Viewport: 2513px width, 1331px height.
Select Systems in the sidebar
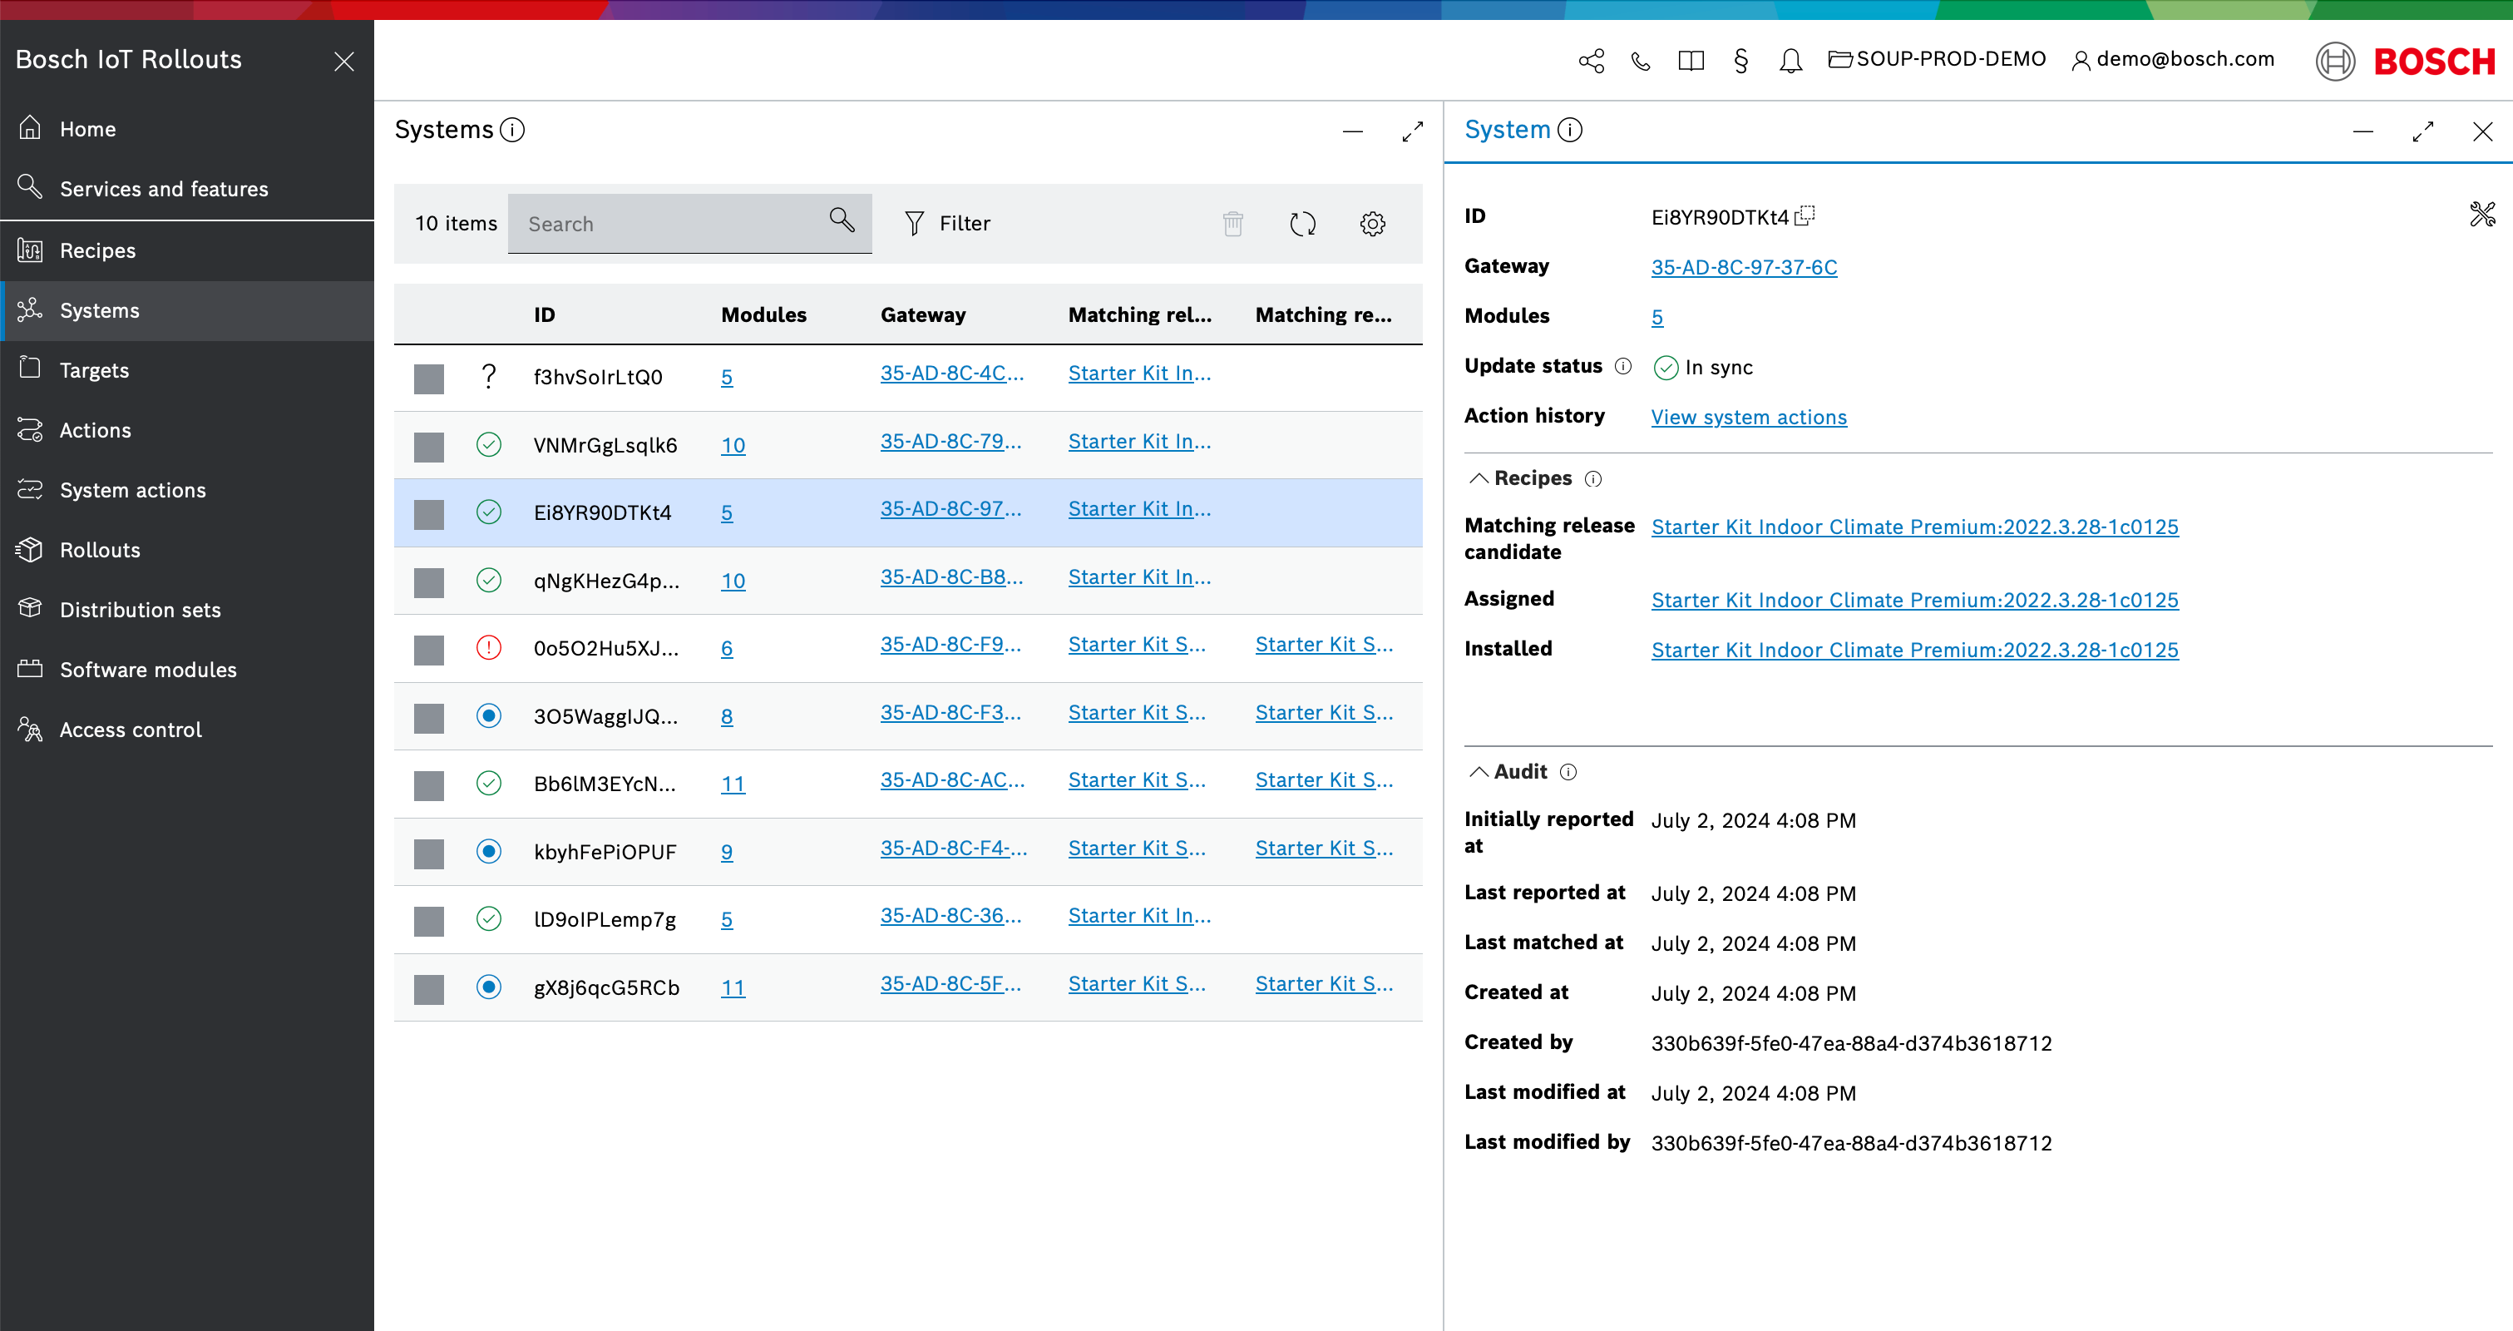click(187, 310)
